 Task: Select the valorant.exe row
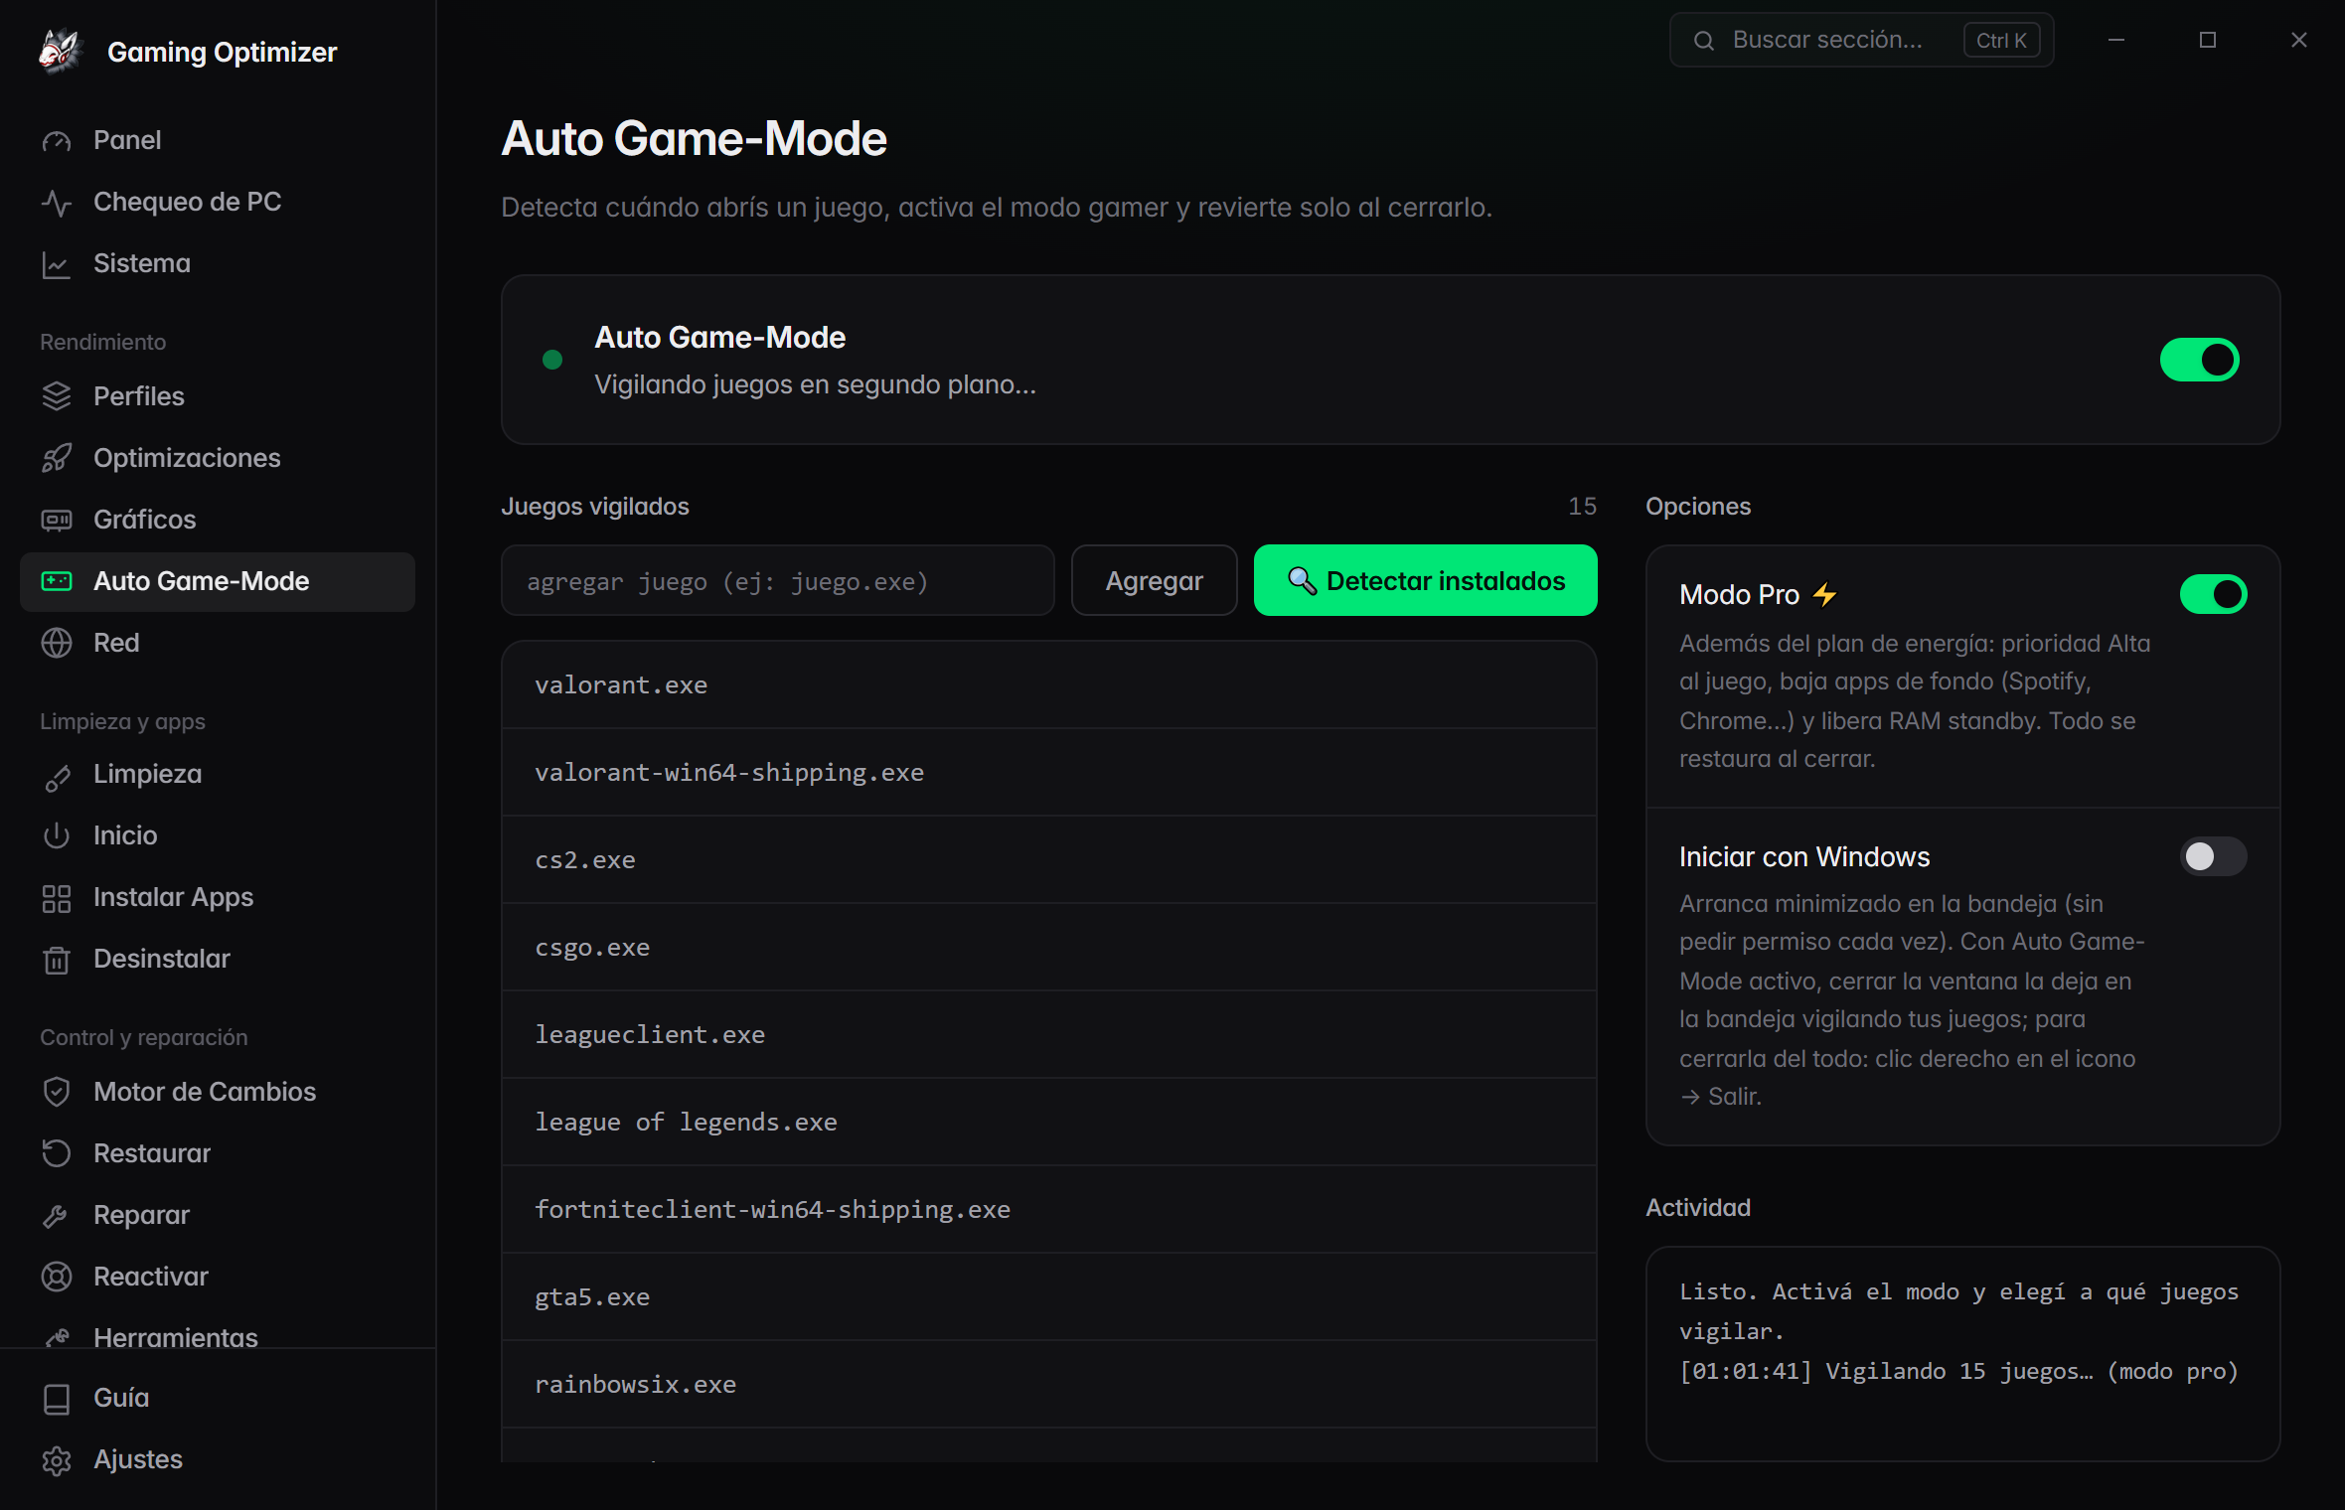pyautogui.click(x=1049, y=685)
